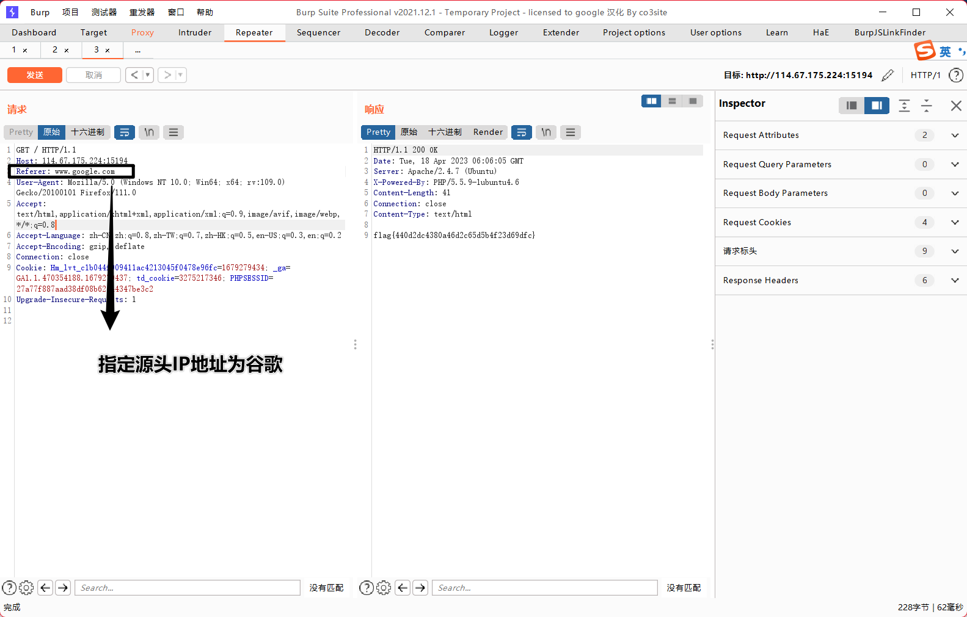The height and width of the screenshot is (617, 967).
Task: Open the Burp menu
Action: [x=40, y=12]
